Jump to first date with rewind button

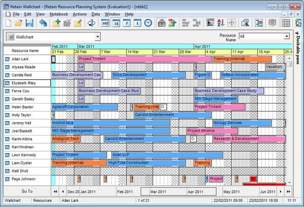[55, 191]
